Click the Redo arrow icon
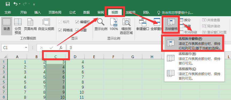 point(25,4)
